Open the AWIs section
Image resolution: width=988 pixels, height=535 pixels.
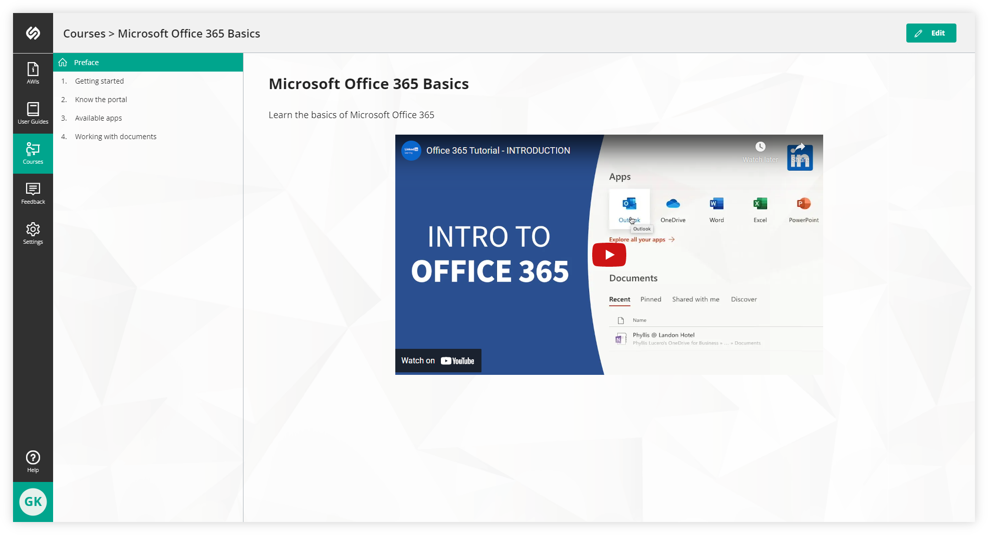point(33,73)
